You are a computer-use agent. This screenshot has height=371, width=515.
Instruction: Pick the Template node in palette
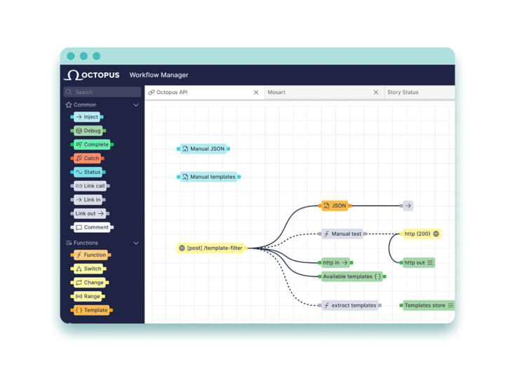point(92,310)
